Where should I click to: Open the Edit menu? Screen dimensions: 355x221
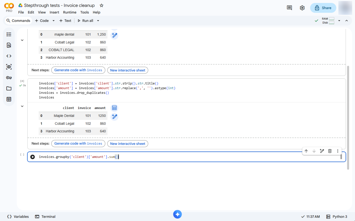pos(31,12)
